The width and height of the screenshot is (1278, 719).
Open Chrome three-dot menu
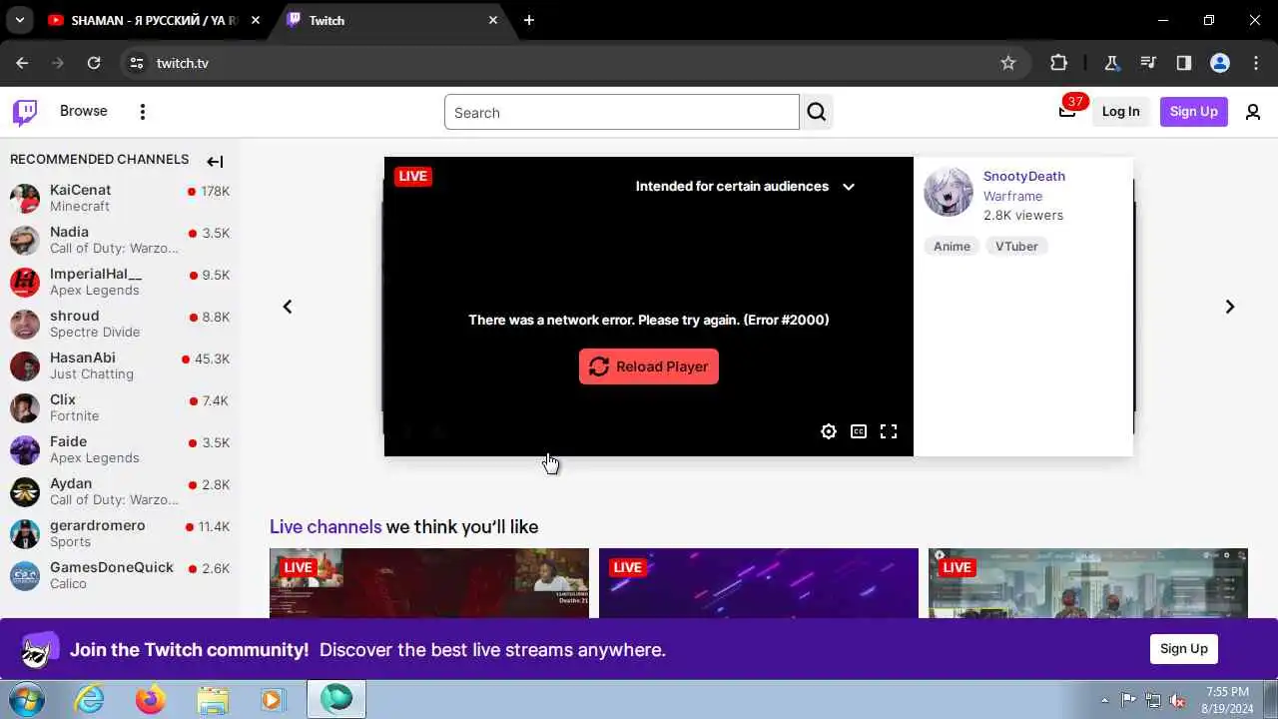[1256, 63]
